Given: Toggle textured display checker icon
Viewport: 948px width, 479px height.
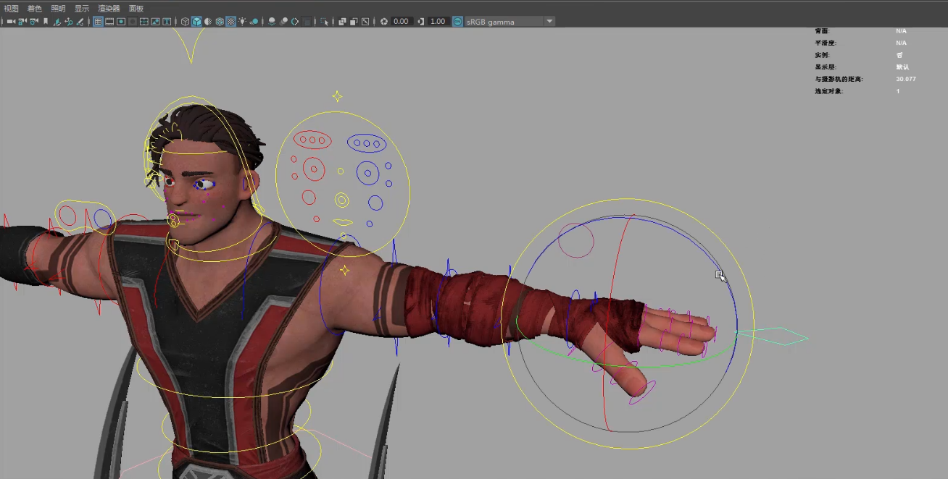Looking at the screenshot, I should [230, 22].
